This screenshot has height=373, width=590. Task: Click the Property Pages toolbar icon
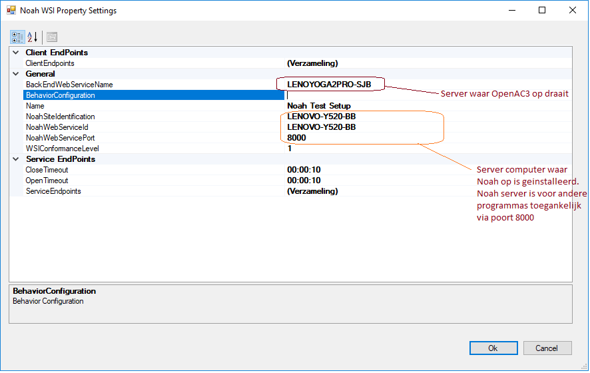[52, 37]
